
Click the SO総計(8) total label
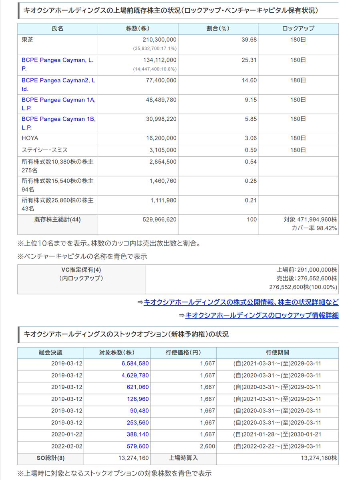click(x=51, y=458)
